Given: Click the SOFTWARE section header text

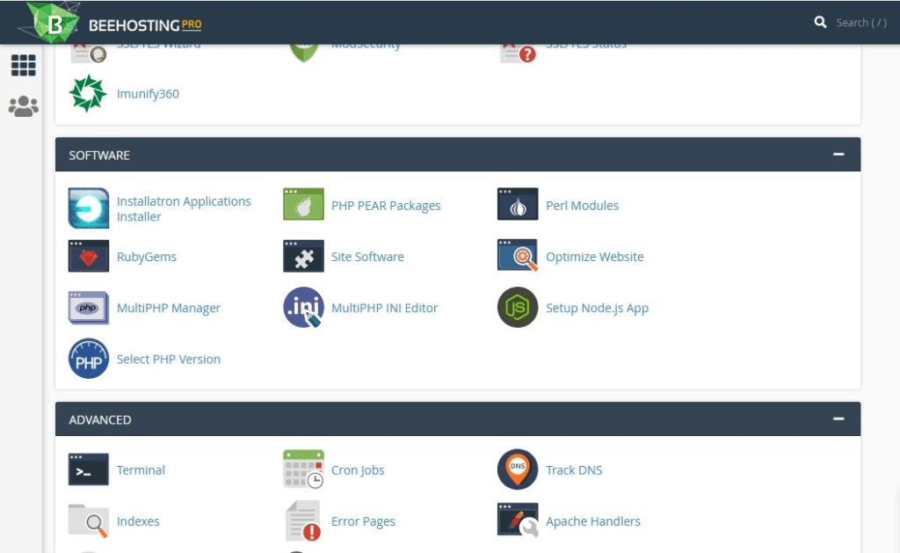Looking at the screenshot, I should coord(99,155).
